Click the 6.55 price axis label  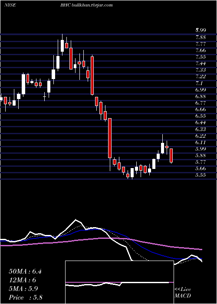tap(201, 116)
